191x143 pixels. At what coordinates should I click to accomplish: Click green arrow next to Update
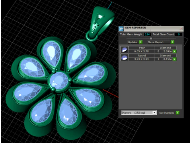(x=140, y=42)
